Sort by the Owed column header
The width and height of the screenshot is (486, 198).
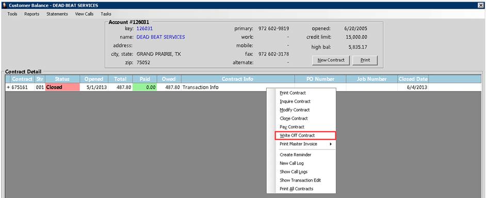click(x=169, y=79)
